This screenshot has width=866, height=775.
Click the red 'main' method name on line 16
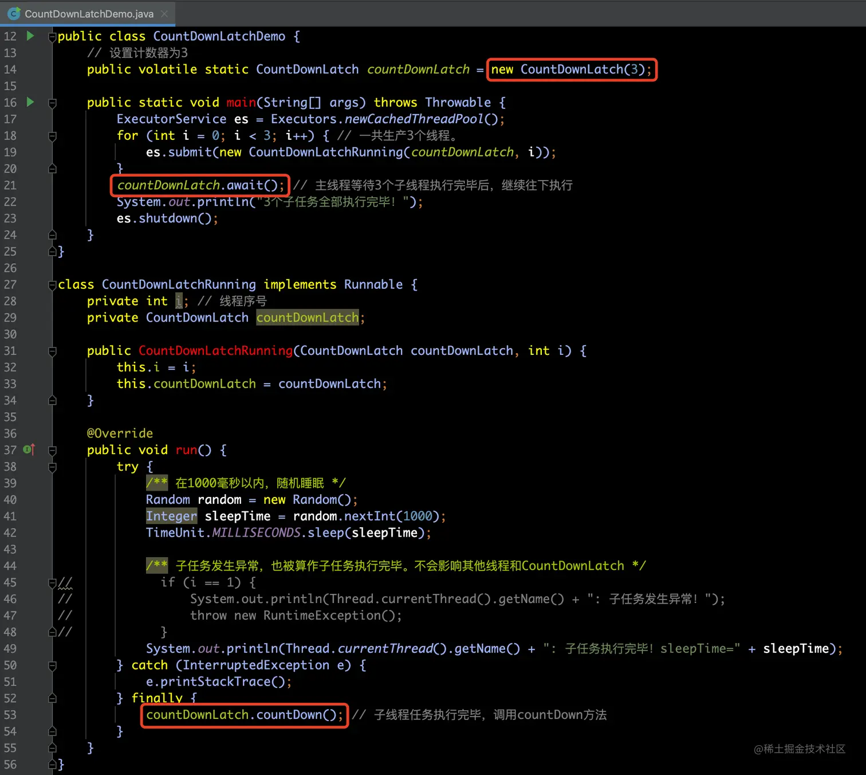coord(241,103)
